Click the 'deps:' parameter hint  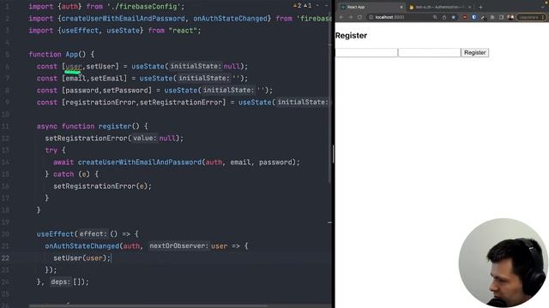pos(61,281)
